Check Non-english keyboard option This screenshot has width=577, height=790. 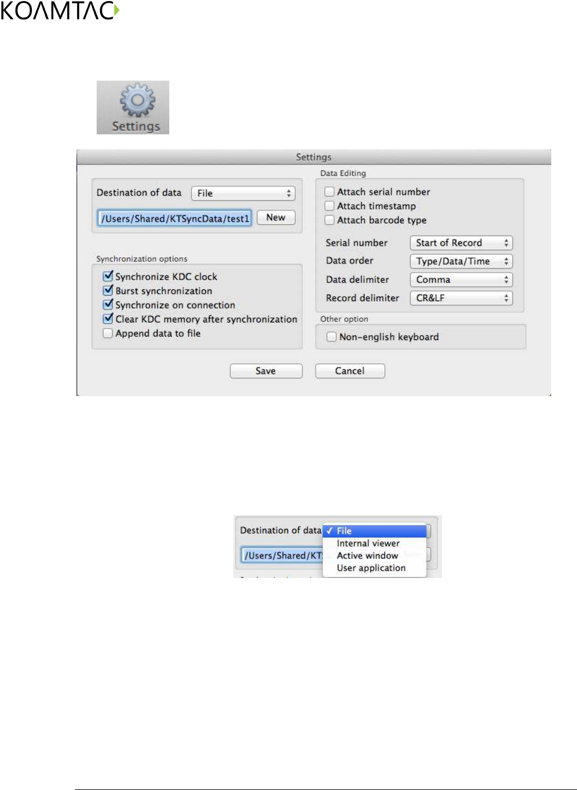point(331,337)
